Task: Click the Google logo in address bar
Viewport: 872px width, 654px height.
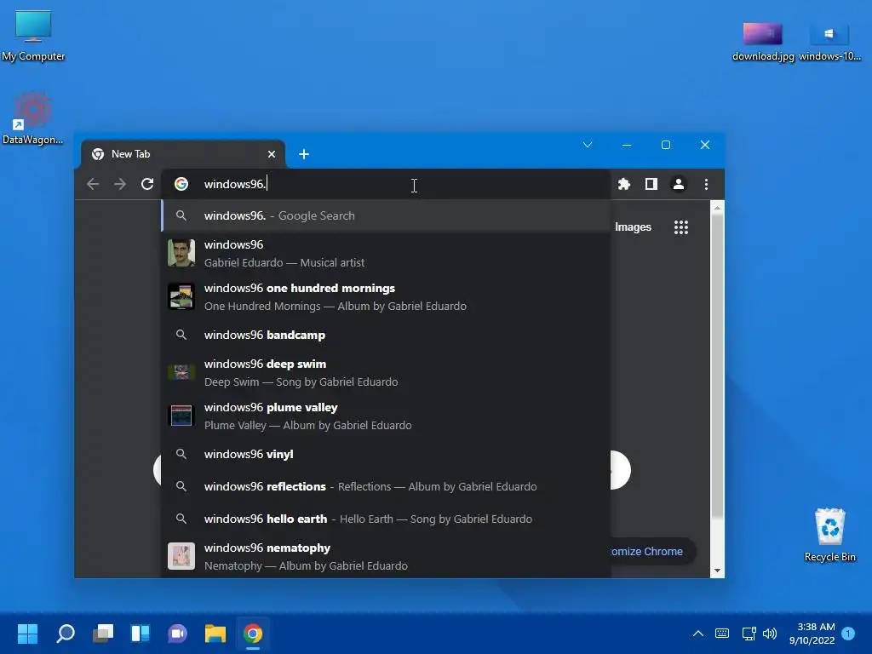Action: tap(181, 184)
